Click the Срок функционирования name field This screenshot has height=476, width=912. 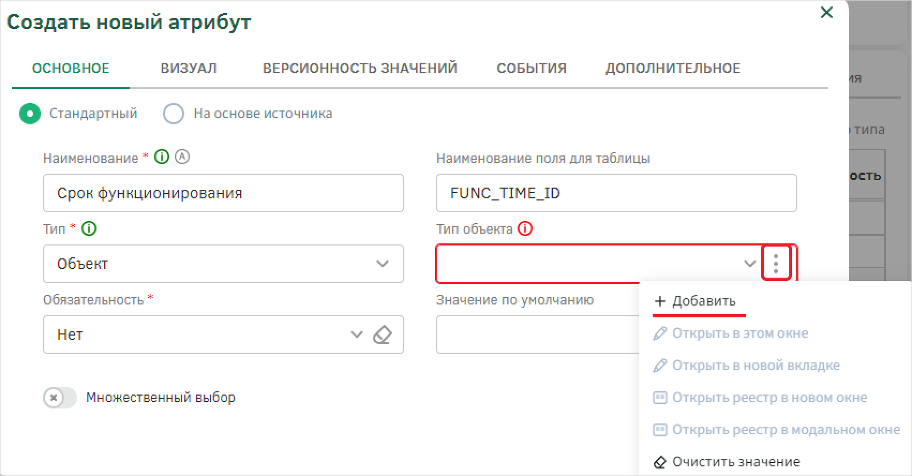click(223, 193)
